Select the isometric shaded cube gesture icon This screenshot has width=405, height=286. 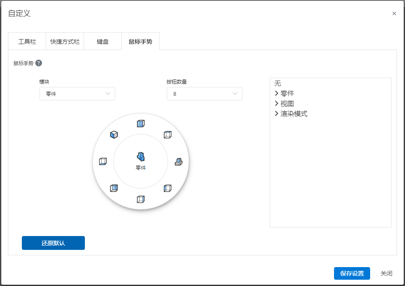[114, 135]
